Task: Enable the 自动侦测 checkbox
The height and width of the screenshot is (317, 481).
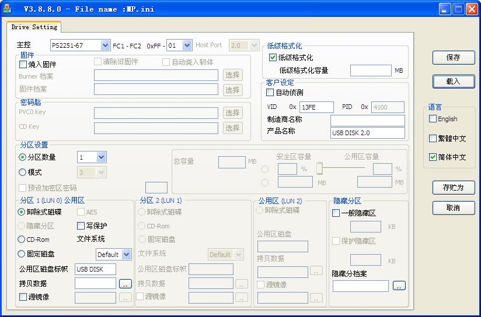Action: (270, 92)
